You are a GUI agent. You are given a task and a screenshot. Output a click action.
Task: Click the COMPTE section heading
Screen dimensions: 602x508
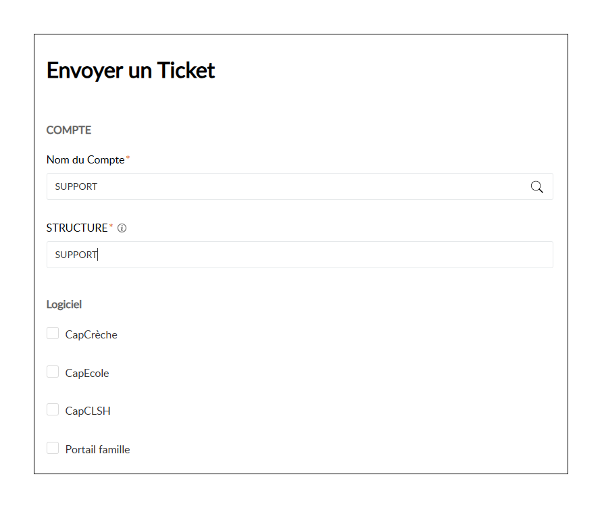point(68,130)
